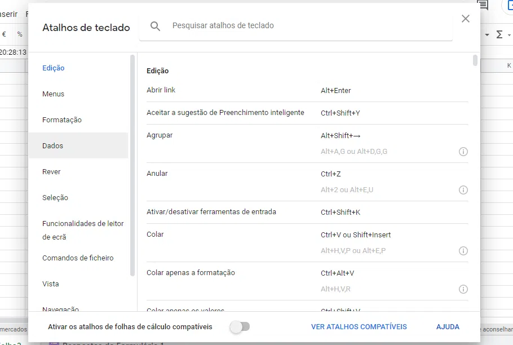Switch to the Formatação category
The image size is (513, 345).
click(62, 120)
